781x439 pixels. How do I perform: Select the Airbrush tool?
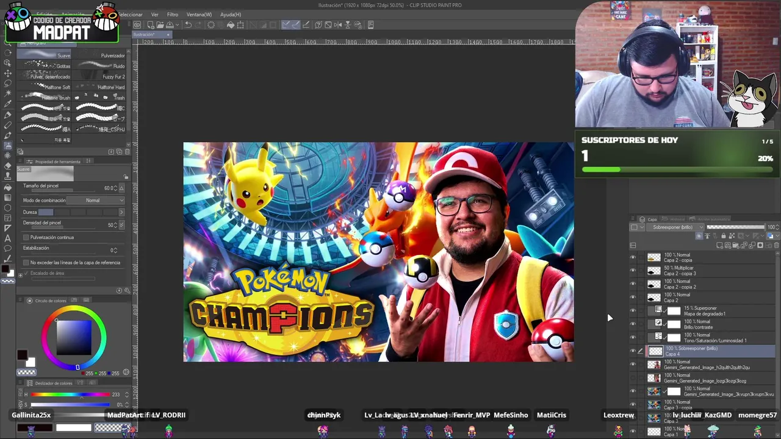pyautogui.click(x=8, y=145)
